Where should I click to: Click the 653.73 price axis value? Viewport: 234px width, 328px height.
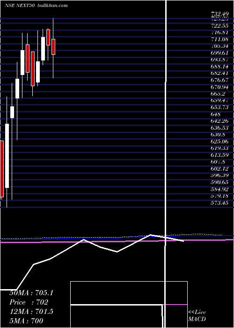[x=220, y=107]
